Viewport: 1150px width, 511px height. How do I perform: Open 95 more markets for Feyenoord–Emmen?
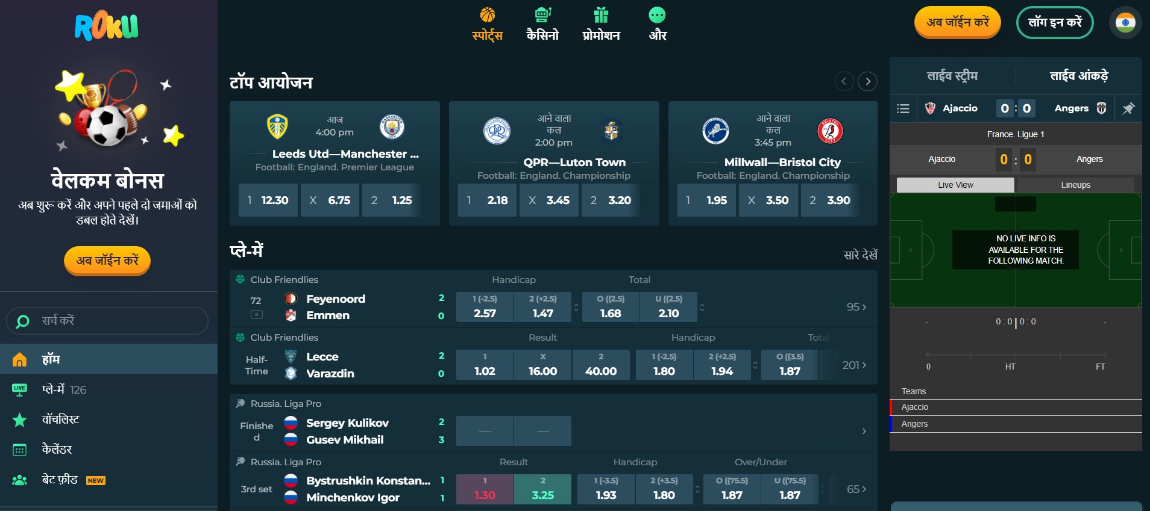tap(856, 307)
